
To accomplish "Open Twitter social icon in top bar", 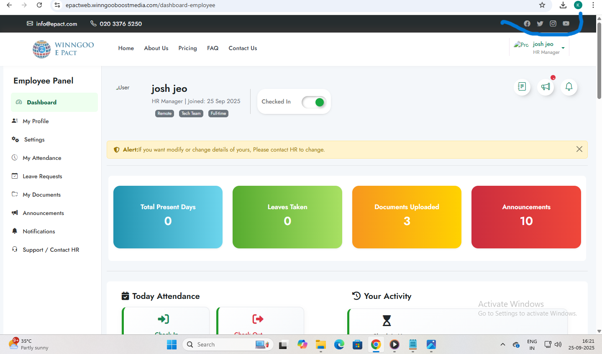I will pos(540,24).
